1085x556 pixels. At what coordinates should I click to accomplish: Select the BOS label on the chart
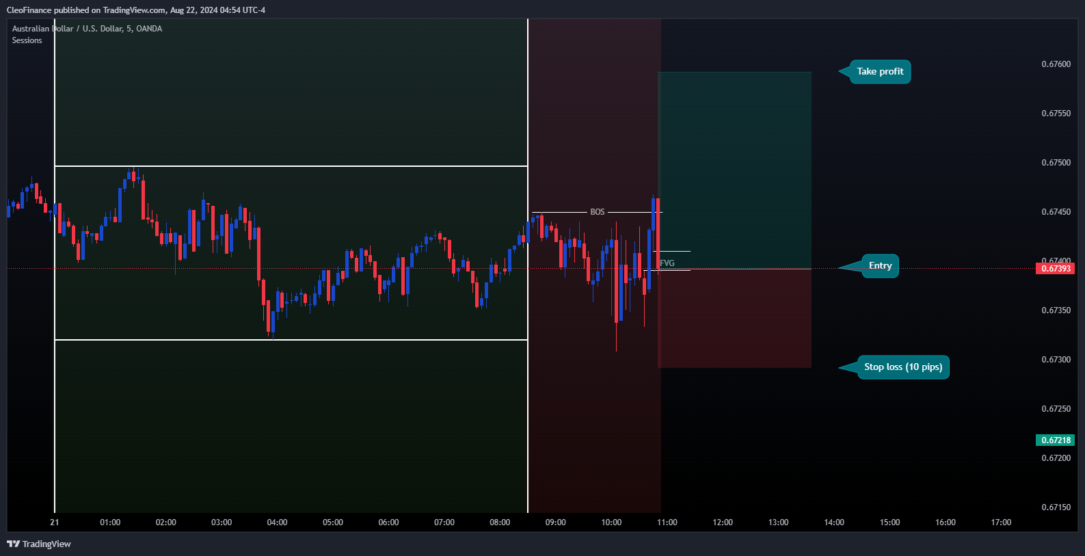(x=598, y=212)
